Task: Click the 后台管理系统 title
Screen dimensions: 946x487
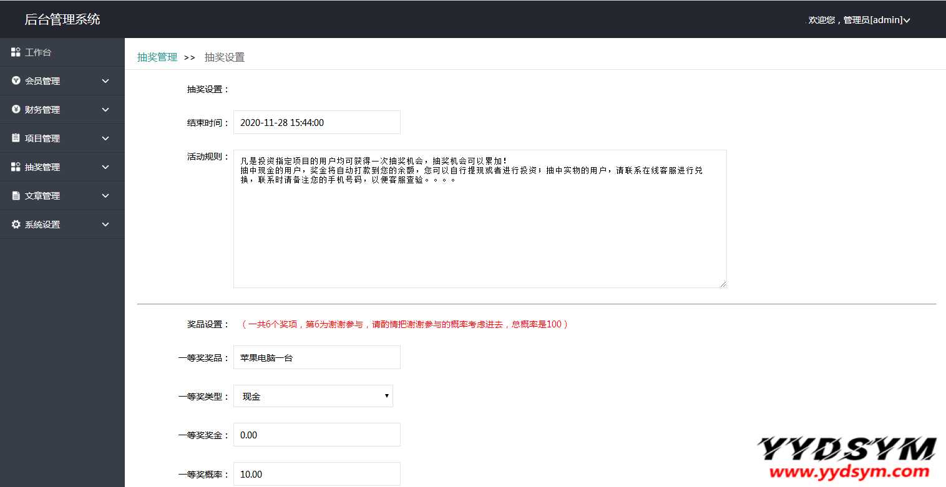Action: point(62,19)
